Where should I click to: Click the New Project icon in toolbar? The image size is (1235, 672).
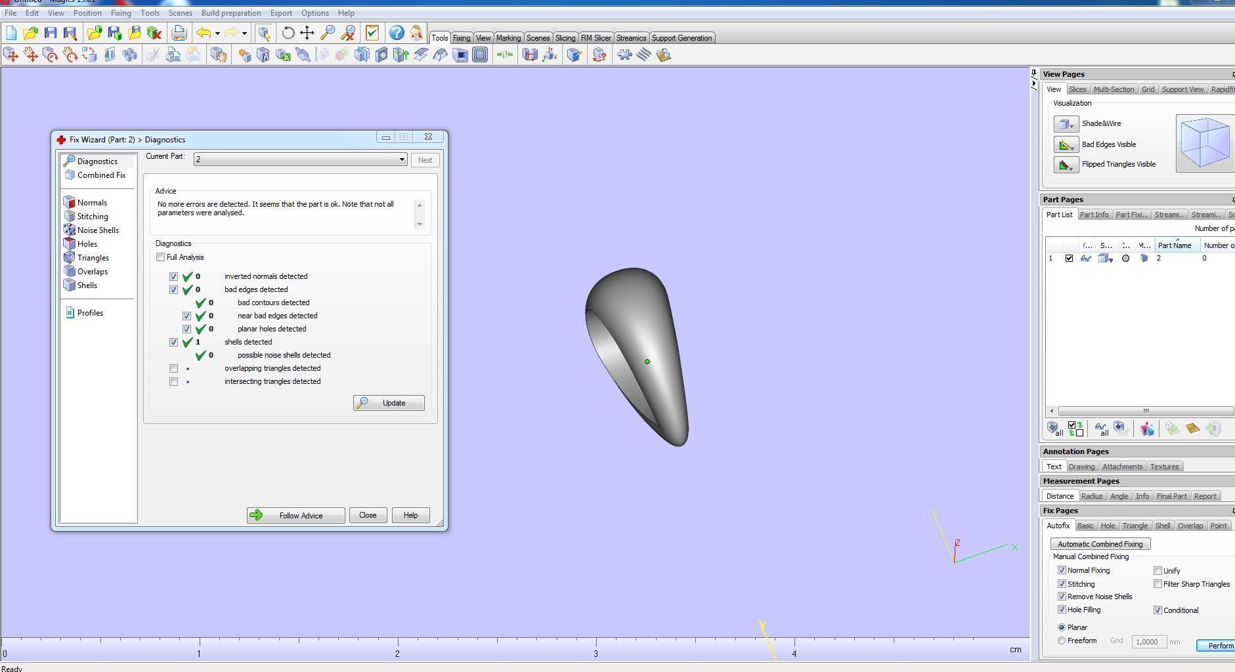pyautogui.click(x=11, y=33)
